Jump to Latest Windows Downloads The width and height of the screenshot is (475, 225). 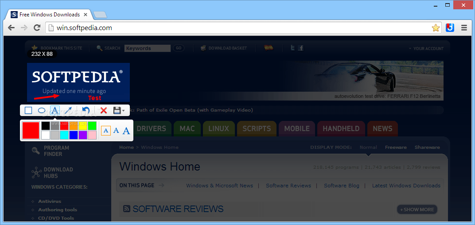[406, 186]
